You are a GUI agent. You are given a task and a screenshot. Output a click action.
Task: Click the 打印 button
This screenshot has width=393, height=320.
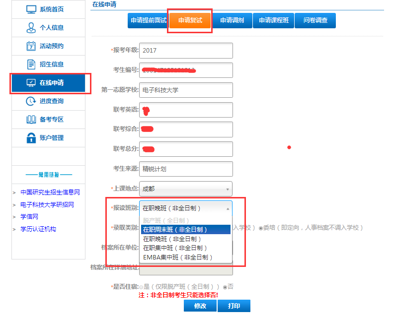(234, 306)
